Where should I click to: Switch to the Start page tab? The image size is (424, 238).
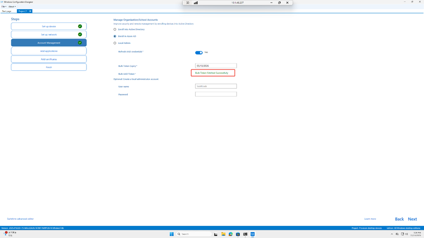coord(7,11)
